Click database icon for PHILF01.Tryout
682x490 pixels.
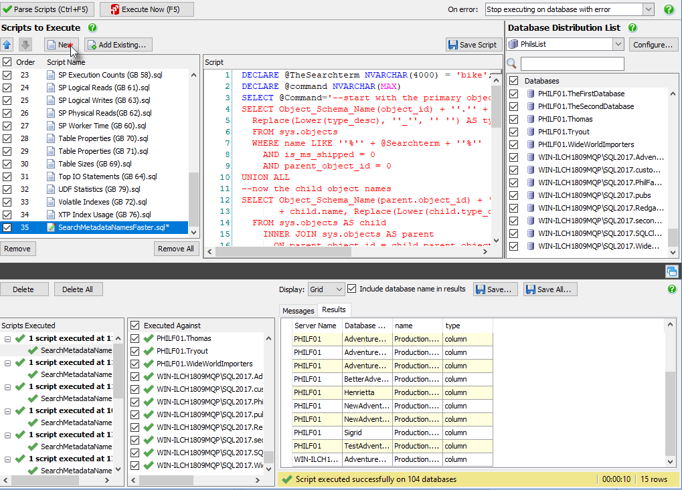pyautogui.click(x=530, y=132)
